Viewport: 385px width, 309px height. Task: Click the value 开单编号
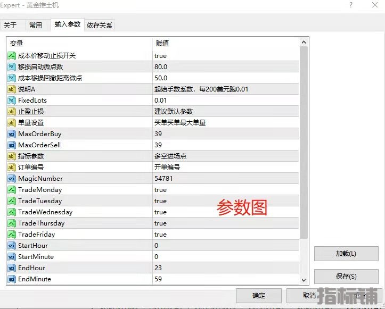[x=167, y=167]
